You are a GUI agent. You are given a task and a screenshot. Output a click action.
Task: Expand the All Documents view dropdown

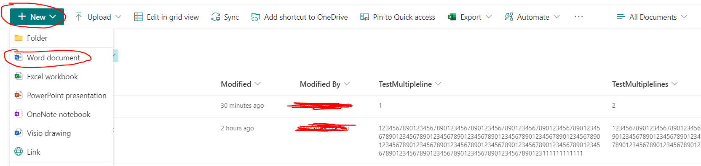(684, 17)
